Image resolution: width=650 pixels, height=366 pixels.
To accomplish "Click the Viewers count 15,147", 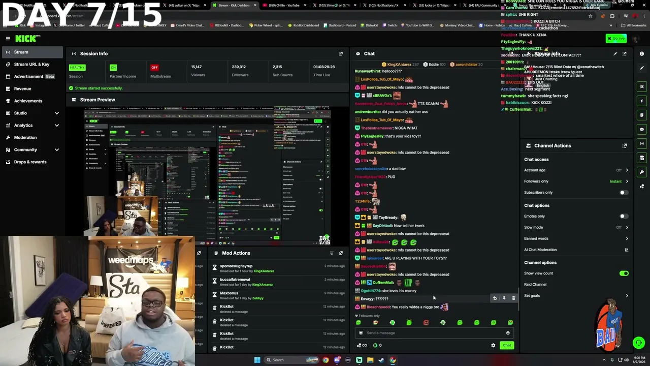I will 197,67.
